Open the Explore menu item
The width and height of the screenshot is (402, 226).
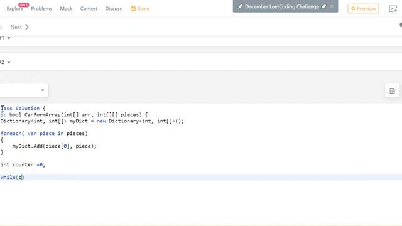15,9
